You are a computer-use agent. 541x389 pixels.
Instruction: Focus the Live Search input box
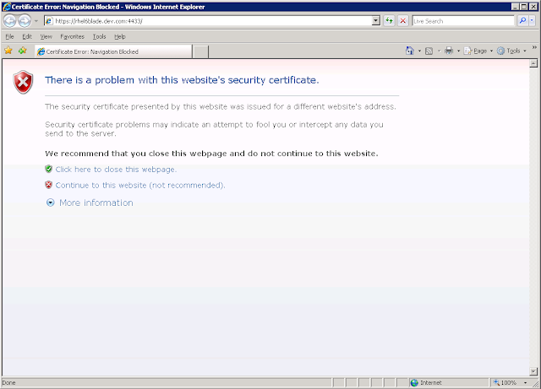click(x=463, y=21)
